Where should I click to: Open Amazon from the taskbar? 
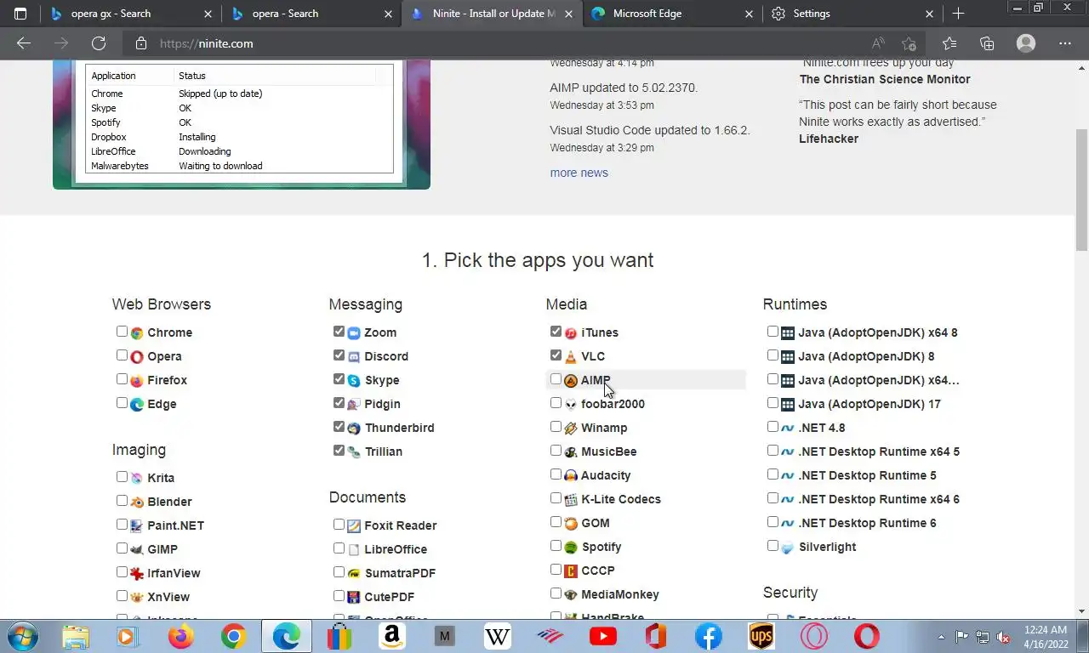pos(392,636)
